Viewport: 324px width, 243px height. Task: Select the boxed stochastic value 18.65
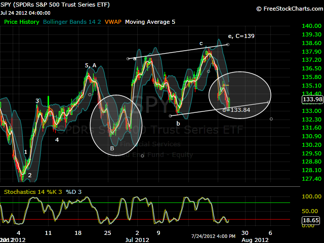[x=311, y=220]
